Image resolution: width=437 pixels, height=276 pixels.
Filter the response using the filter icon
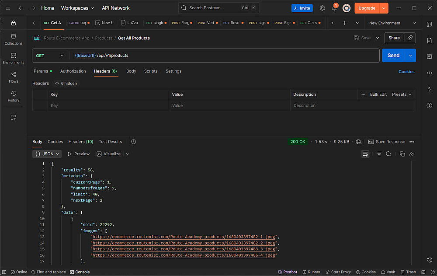(379, 154)
